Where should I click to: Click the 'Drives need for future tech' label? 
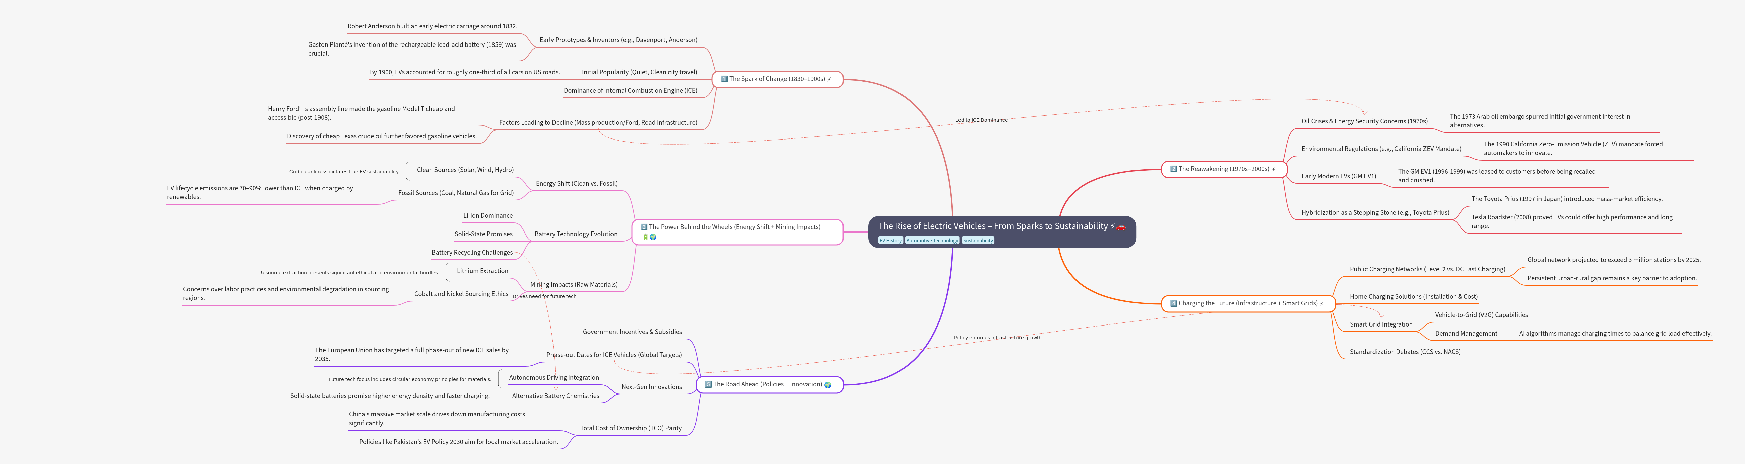(x=544, y=296)
